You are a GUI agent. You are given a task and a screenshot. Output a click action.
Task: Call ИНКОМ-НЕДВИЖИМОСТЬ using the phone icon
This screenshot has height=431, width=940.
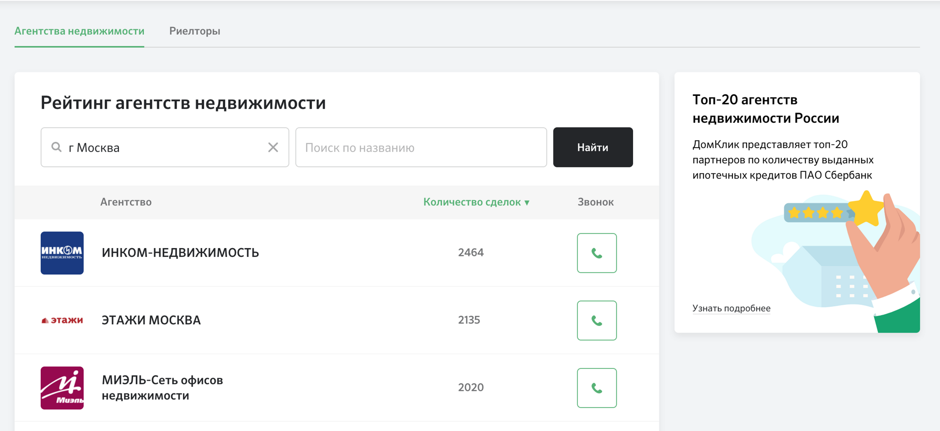point(597,253)
